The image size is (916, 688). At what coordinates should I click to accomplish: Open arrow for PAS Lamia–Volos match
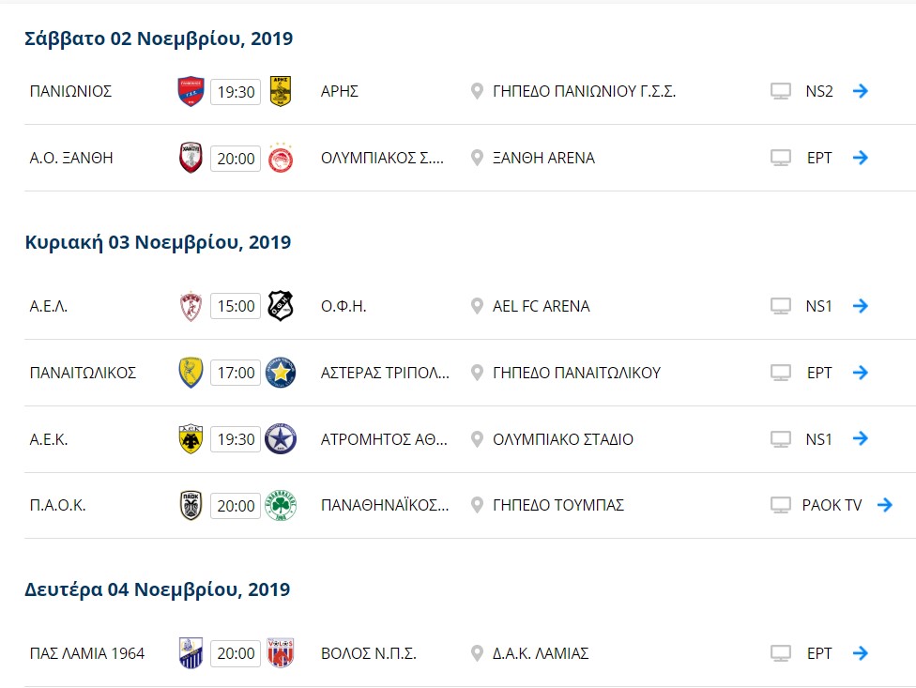click(860, 653)
